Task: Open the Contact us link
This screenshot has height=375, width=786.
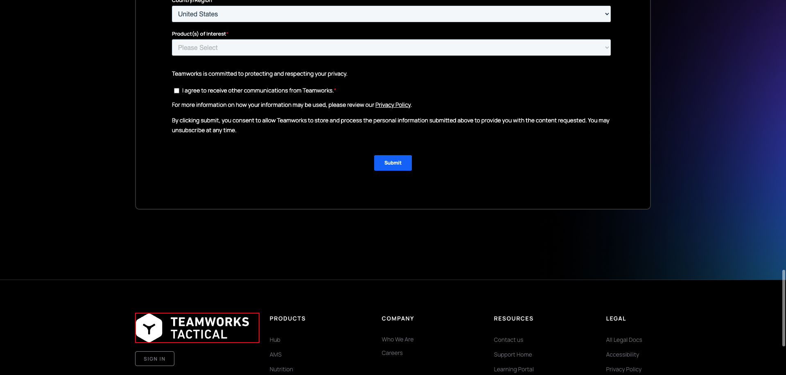Action: [508, 339]
